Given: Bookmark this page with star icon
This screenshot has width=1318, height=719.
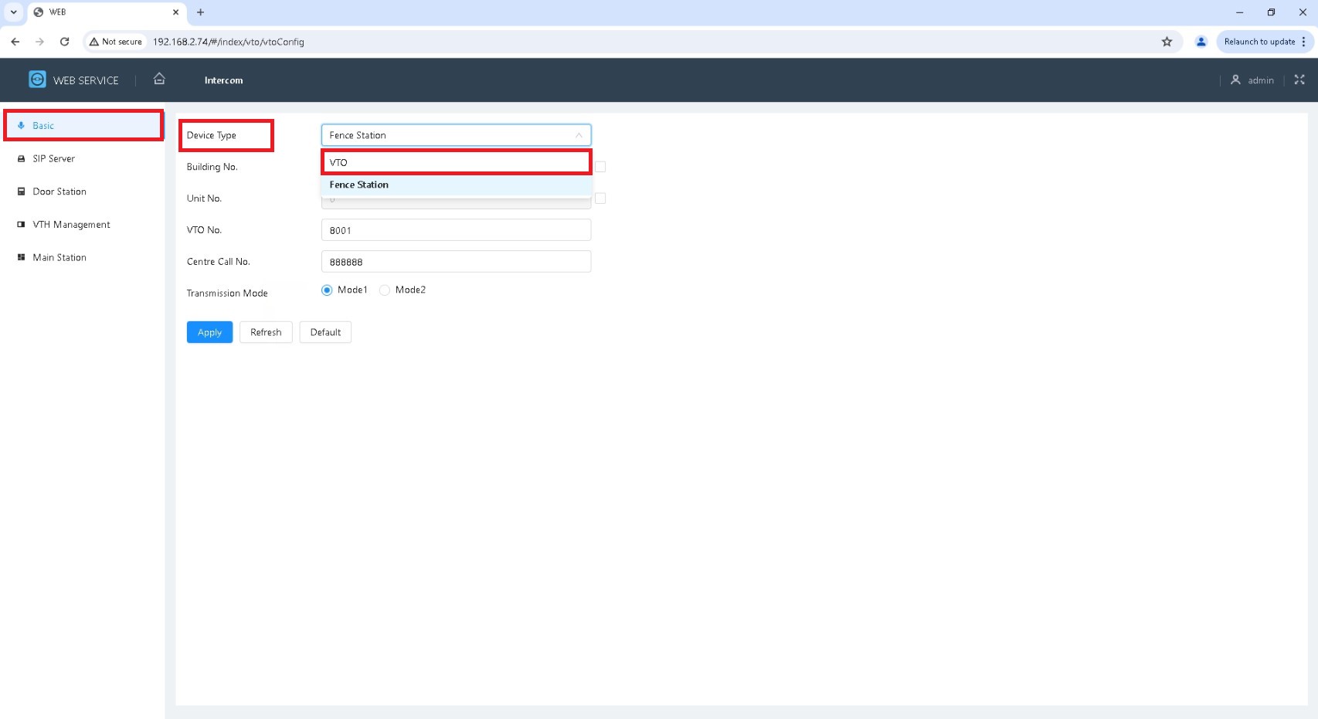Looking at the screenshot, I should pyautogui.click(x=1167, y=42).
